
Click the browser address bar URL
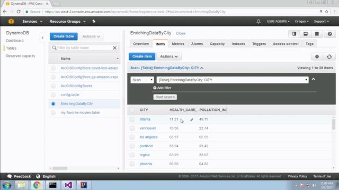[135, 12]
